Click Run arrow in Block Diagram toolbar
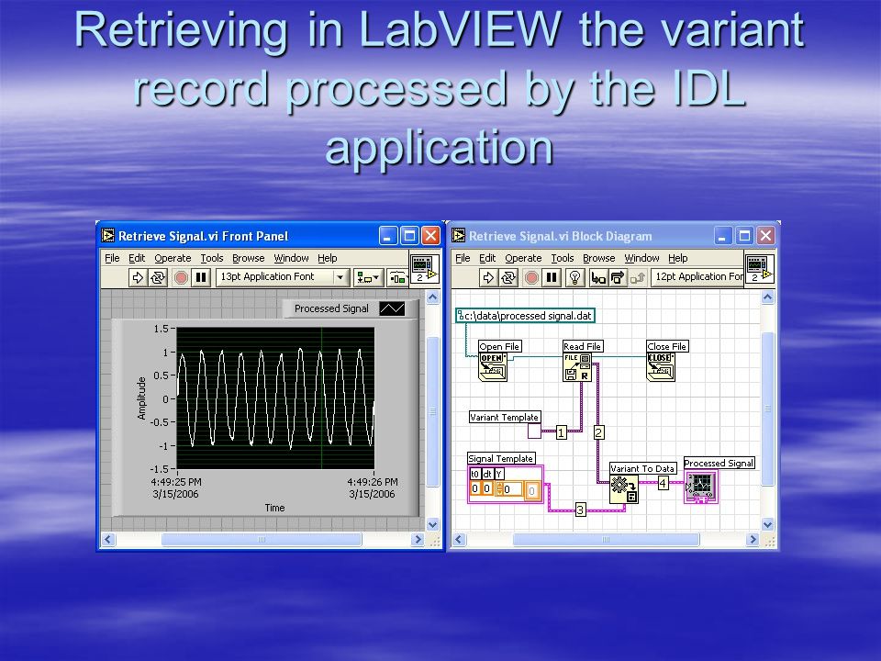This screenshot has height=661, width=881. click(x=487, y=277)
